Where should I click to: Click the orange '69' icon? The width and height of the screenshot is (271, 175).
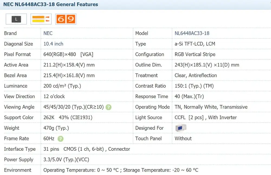pyautogui.click(x=66, y=19)
